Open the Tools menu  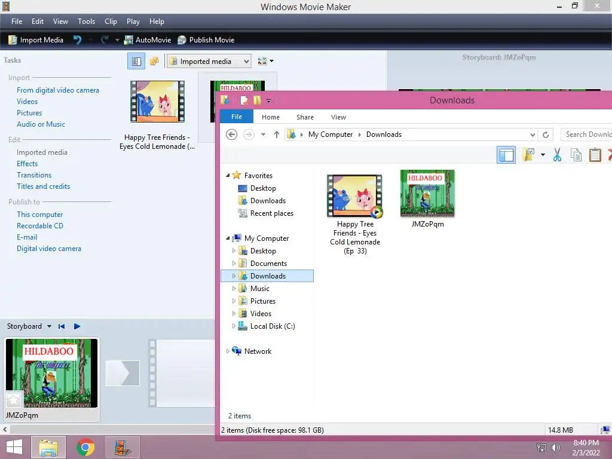pos(86,22)
